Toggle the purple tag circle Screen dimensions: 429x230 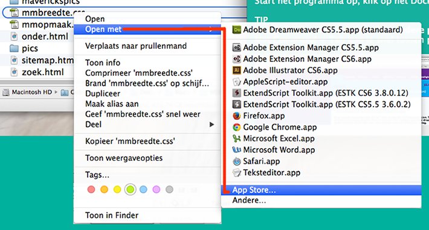(156, 190)
